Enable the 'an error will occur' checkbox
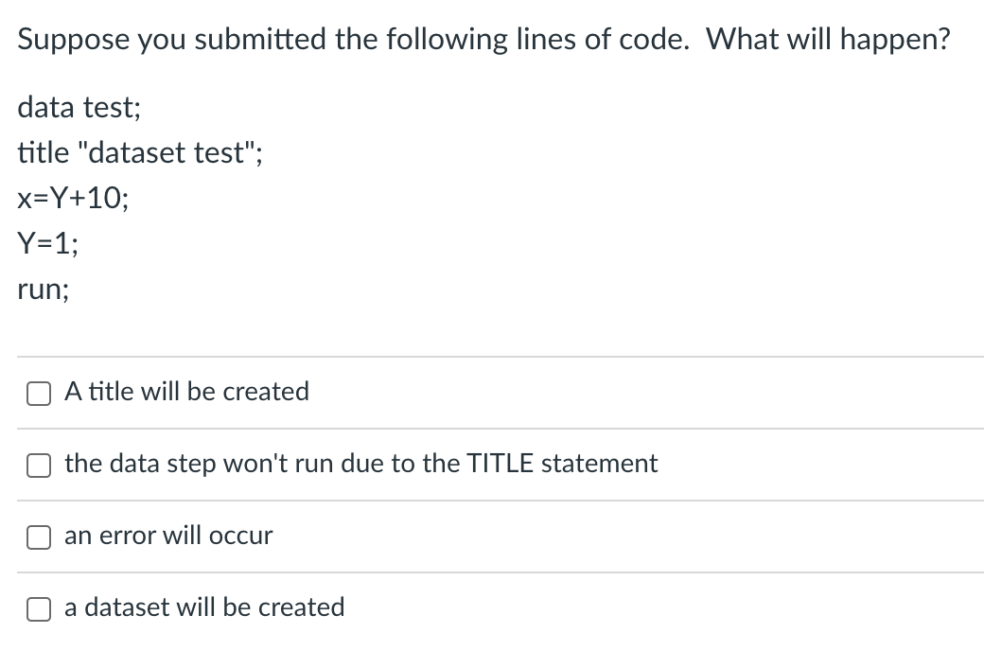This screenshot has height=651, width=984. coord(39,537)
